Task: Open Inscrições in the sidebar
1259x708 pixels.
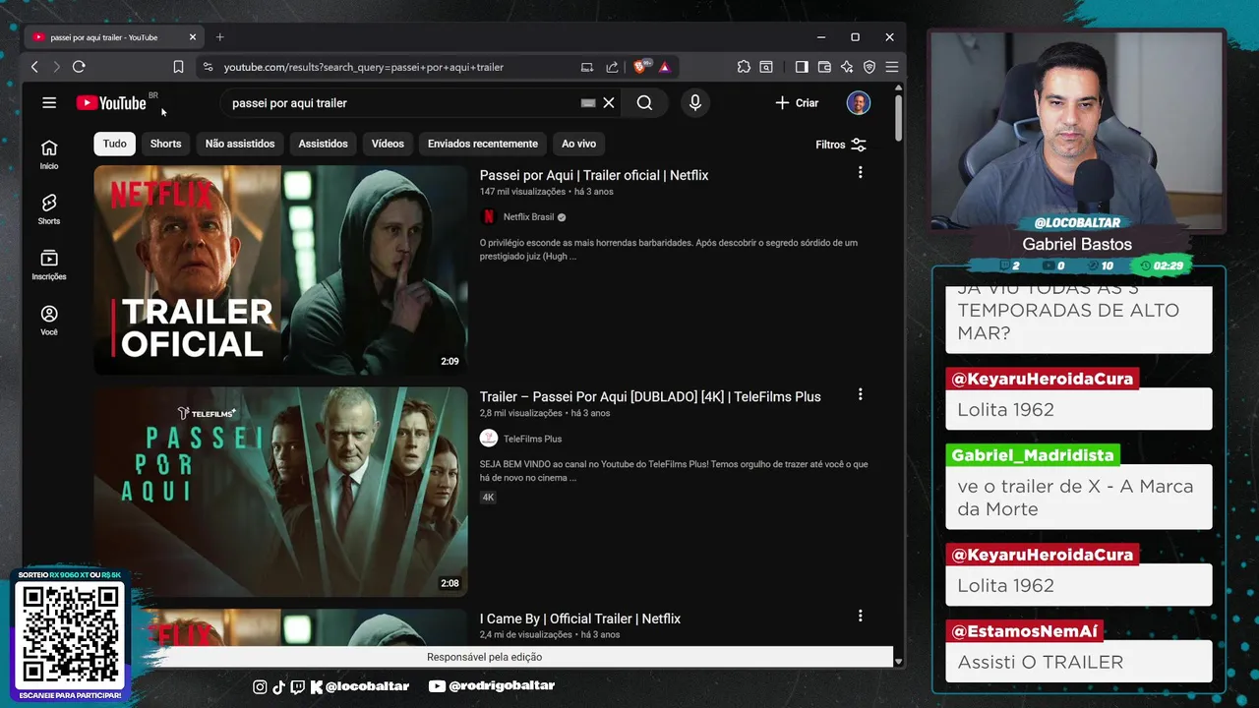Action: click(49, 265)
